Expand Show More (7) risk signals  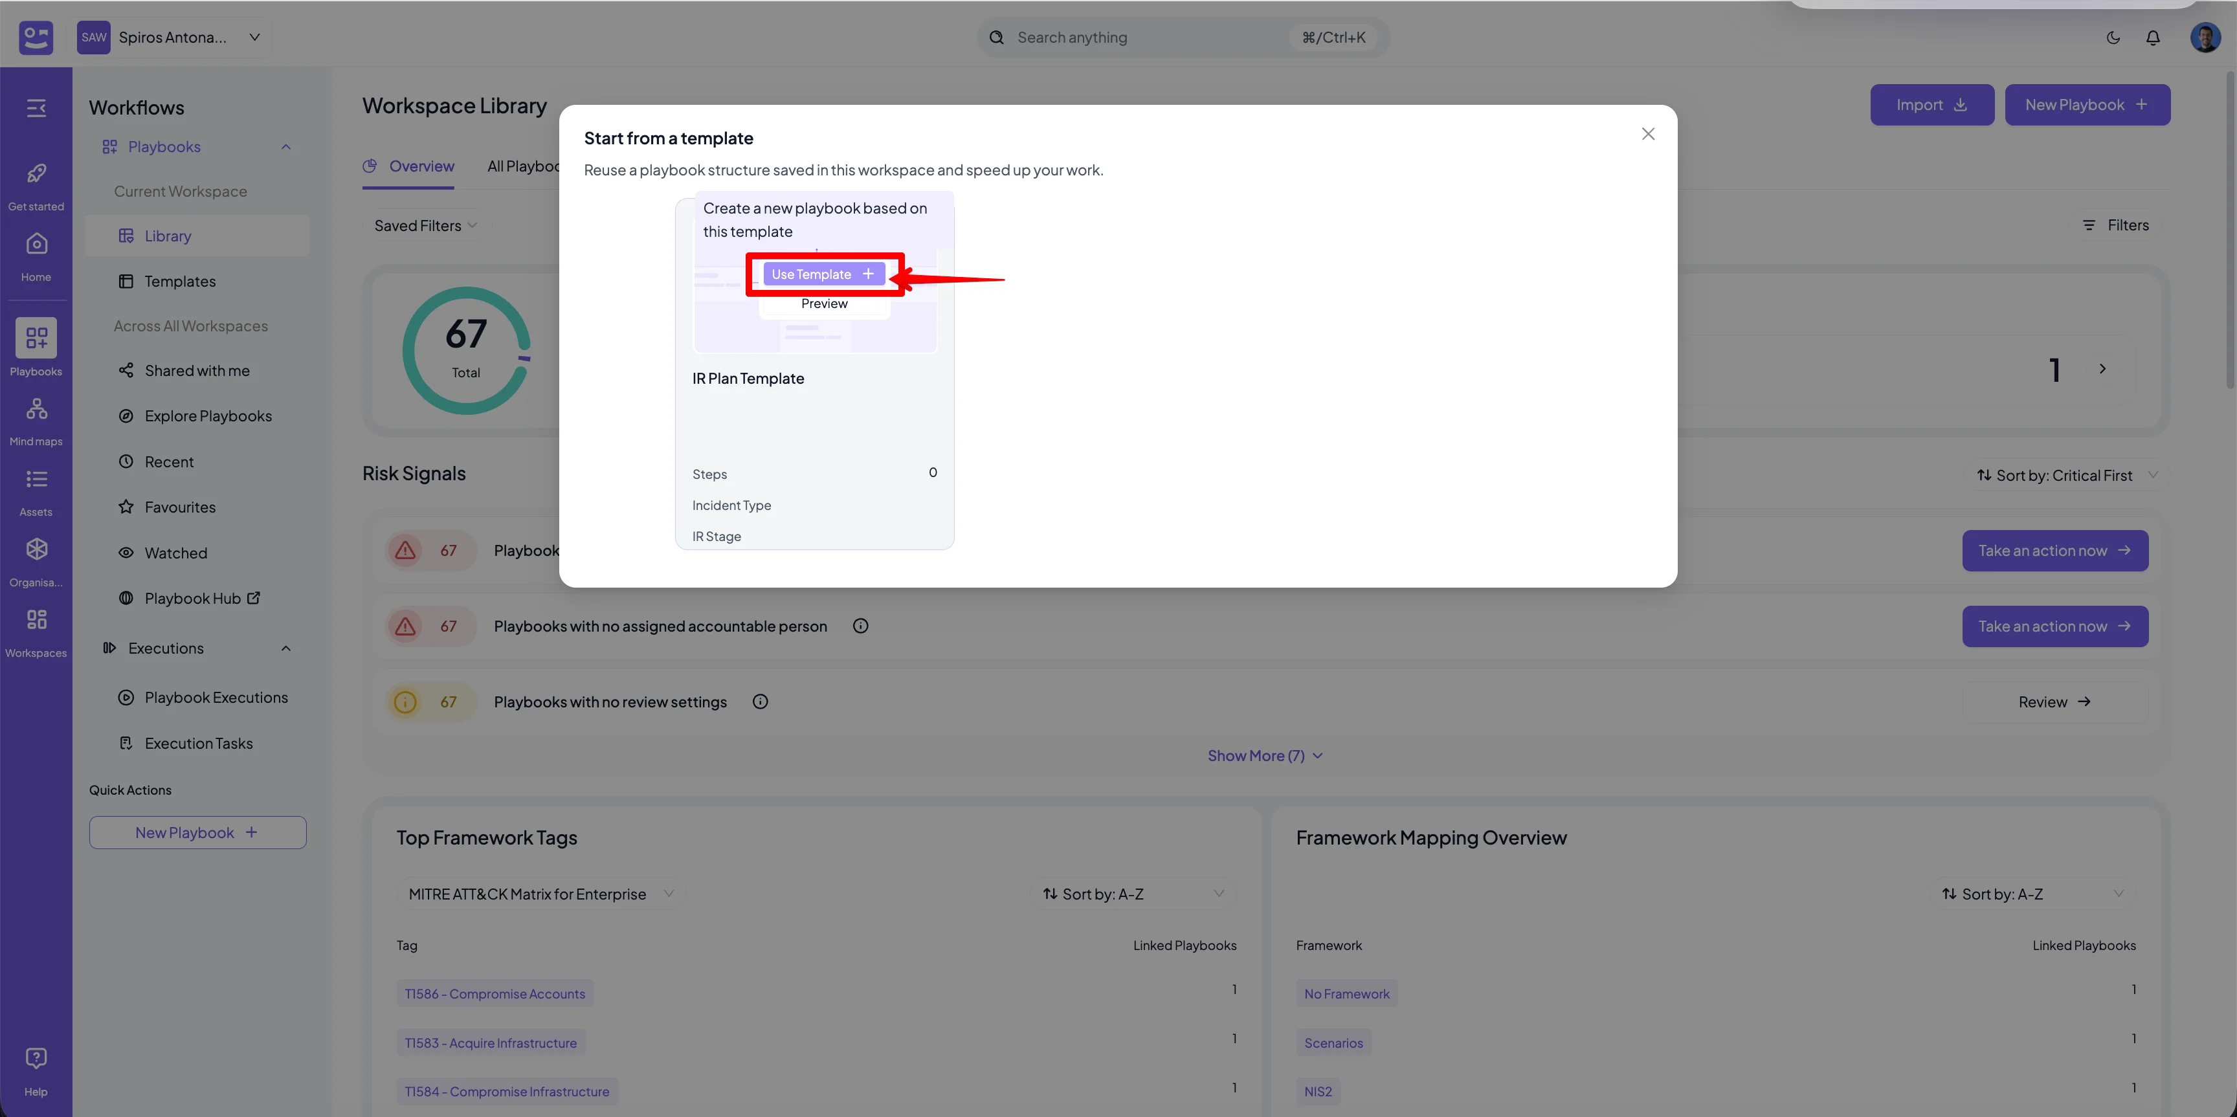[x=1264, y=756]
